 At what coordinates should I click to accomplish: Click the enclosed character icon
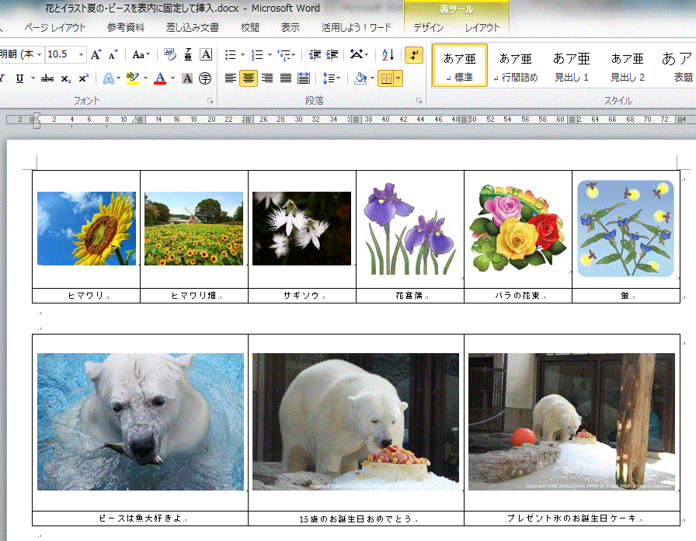click(205, 78)
